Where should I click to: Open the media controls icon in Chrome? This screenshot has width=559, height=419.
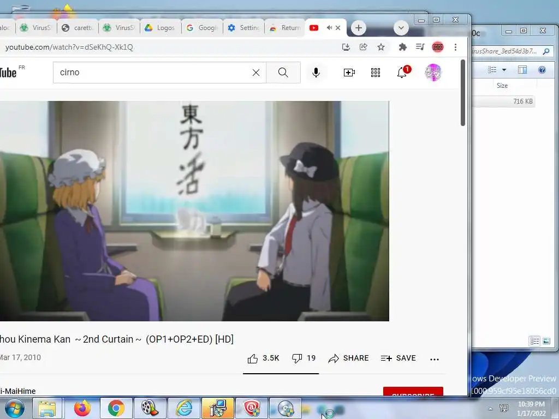(420, 47)
